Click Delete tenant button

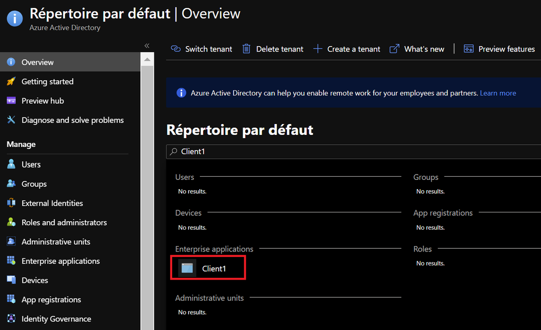pyautogui.click(x=273, y=49)
